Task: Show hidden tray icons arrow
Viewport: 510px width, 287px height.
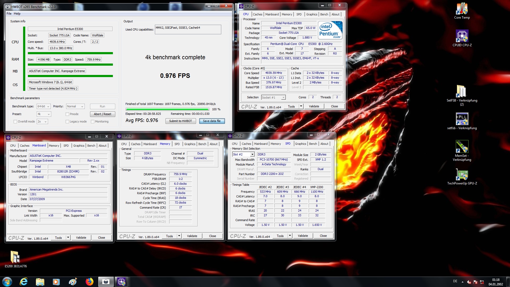Action: pyautogui.click(x=462, y=282)
